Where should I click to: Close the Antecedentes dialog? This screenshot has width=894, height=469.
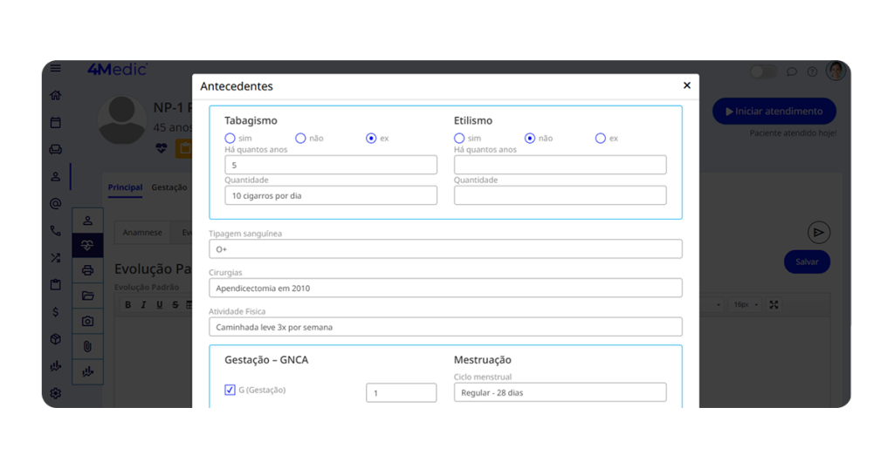point(687,85)
